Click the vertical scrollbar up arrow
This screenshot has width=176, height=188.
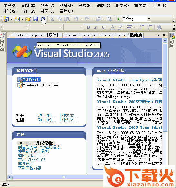[165, 41]
